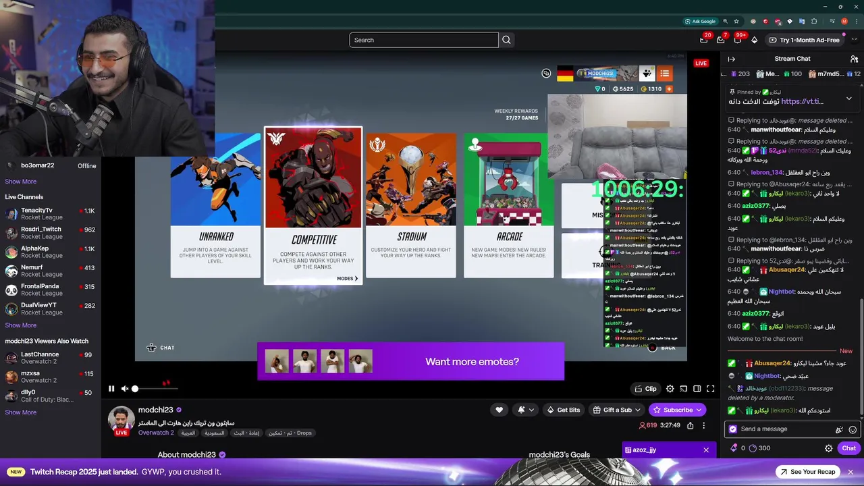Share the stream via share icon
864x486 pixels.
tap(690, 426)
